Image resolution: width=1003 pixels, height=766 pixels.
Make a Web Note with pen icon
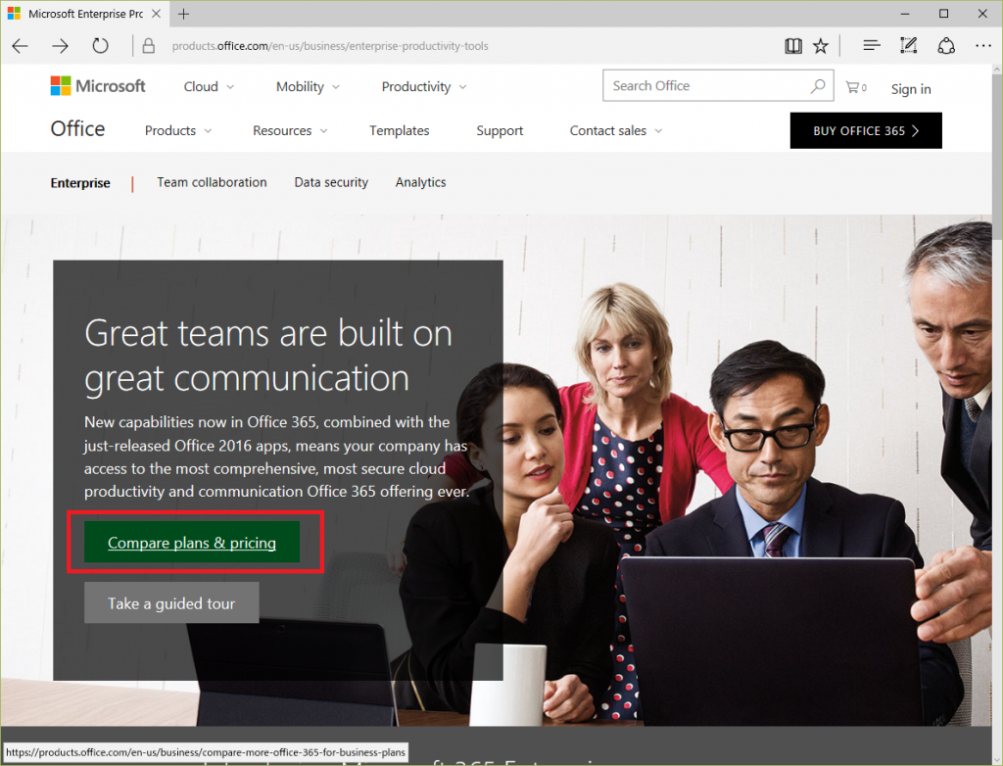[908, 45]
